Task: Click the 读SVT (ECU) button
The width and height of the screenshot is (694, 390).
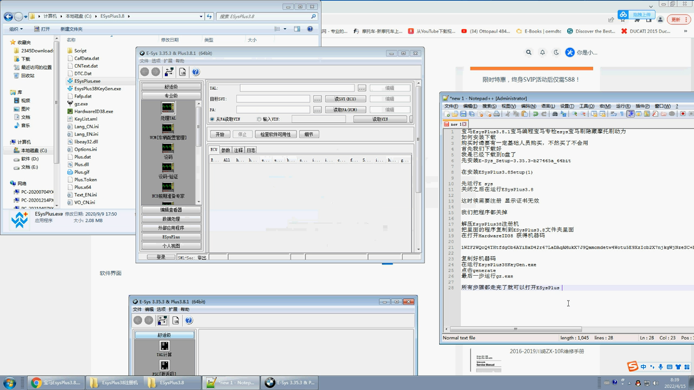Action: pos(345,99)
